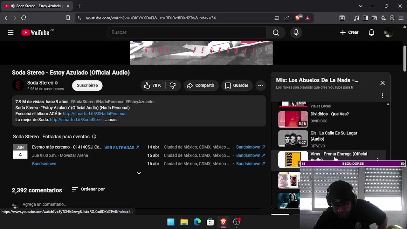Open Bandsintown link for 15 abr event
Image resolution: width=407 pixels, height=229 pixels.
coord(251,156)
